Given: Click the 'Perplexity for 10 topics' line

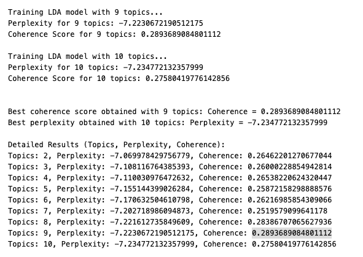Looking at the screenshot, I should pos(105,67).
